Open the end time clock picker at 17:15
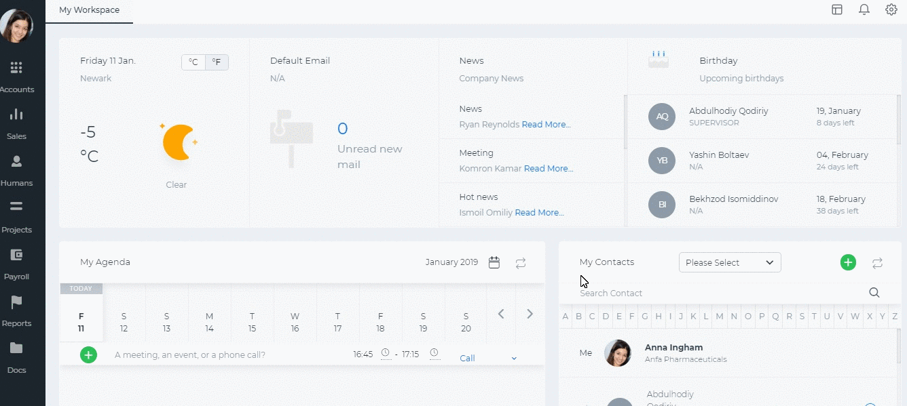 click(434, 353)
